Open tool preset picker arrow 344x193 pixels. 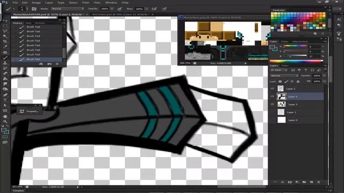click(x=13, y=9)
